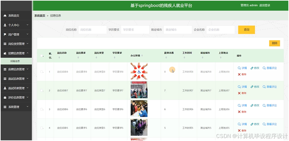Sort by 岗位名称 column arrow
289x141 pixels.
pos(59,57)
